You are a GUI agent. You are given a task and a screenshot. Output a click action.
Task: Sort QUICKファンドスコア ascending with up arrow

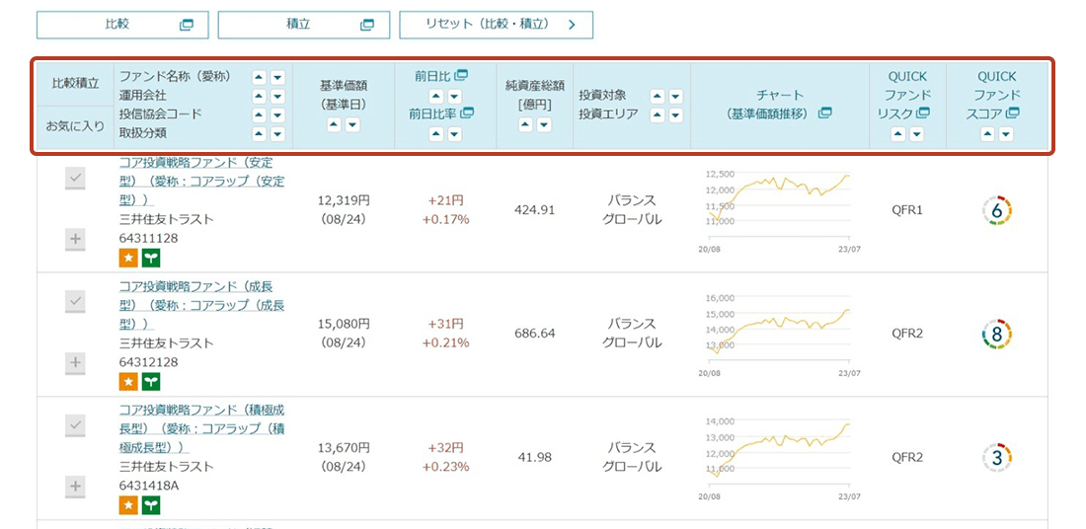coord(987,134)
